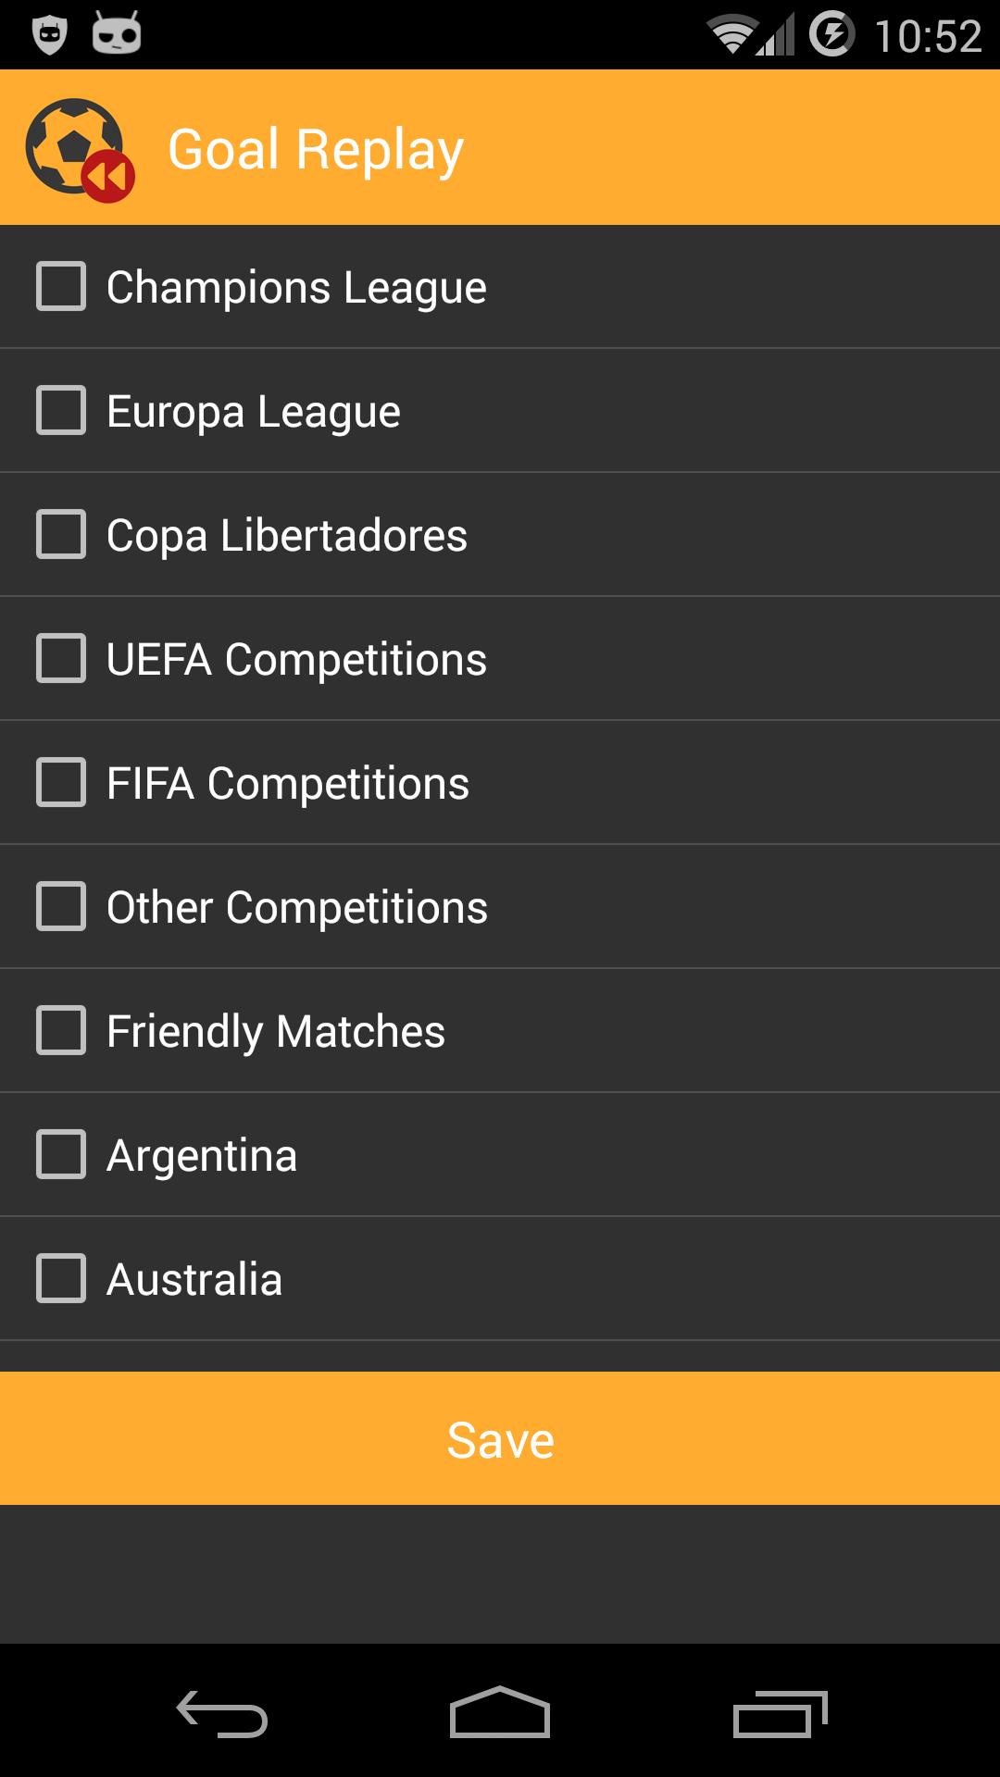This screenshot has height=1777, width=1000.
Task: Tap the Goal Replay soccer ball logo
Action: click(x=80, y=149)
